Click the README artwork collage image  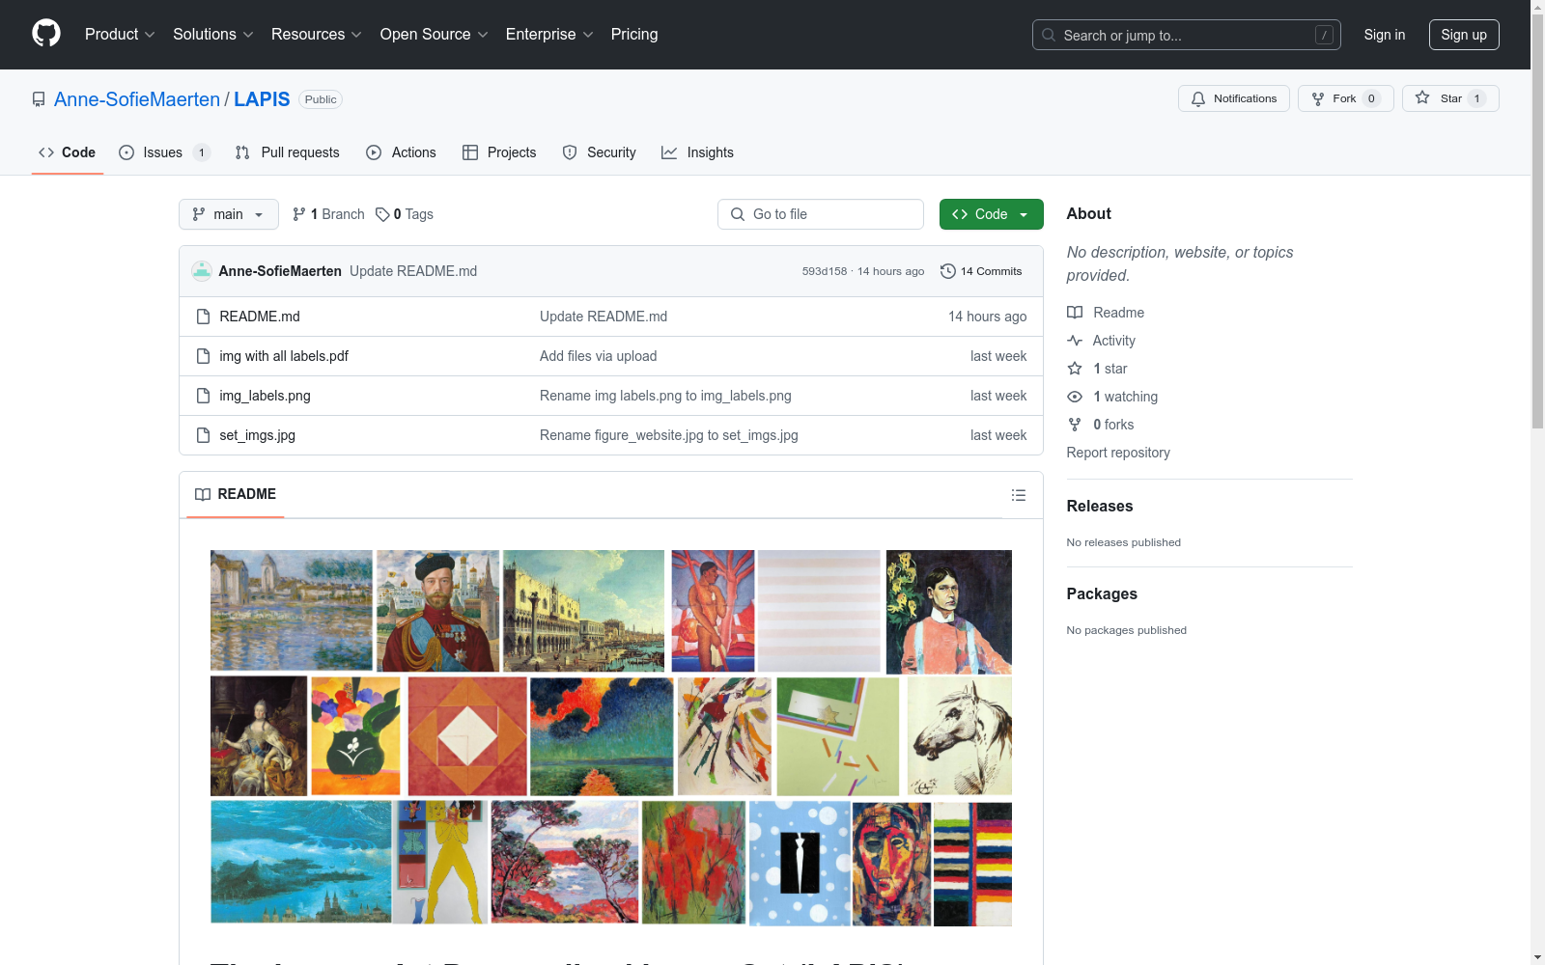click(x=611, y=738)
